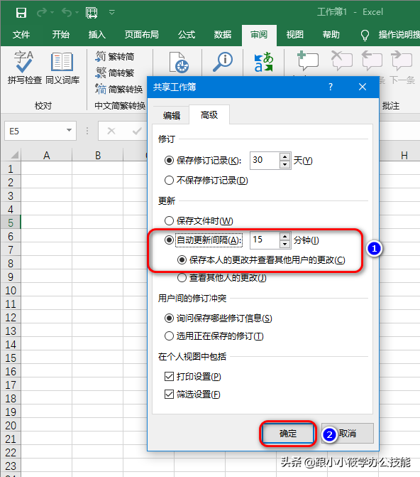Select row 12 header
Image resolution: width=420 pixels, height=477 pixels.
pos(11,317)
